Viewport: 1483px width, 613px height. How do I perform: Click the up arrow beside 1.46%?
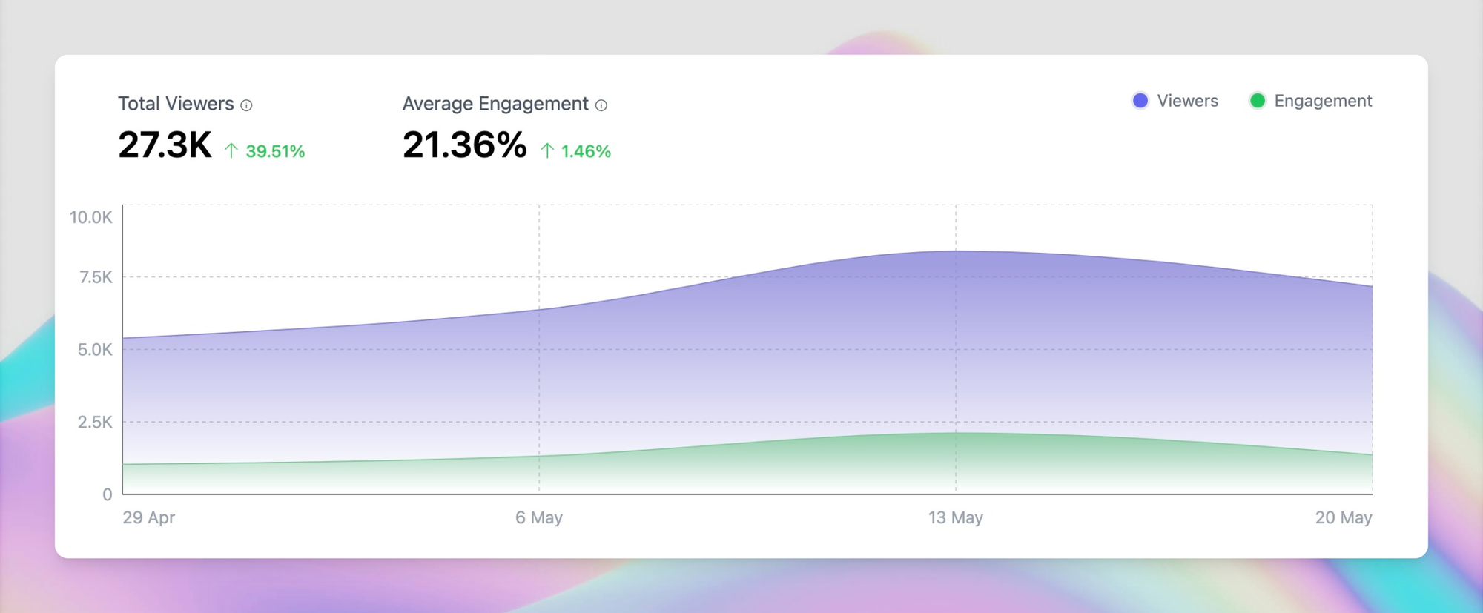point(547,151)
